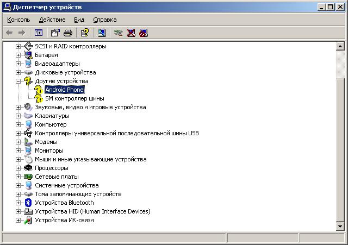Open the Вид menu
348x245 pixels.
tap(79, 20)
